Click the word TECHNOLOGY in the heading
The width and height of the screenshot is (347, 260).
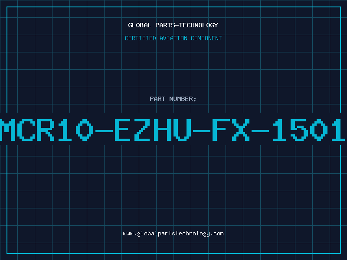[x=199, y=25]
